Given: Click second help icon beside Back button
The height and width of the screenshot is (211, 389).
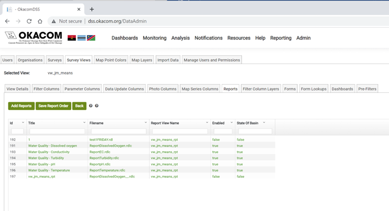Looking at the screenshot, I should 97,105.
